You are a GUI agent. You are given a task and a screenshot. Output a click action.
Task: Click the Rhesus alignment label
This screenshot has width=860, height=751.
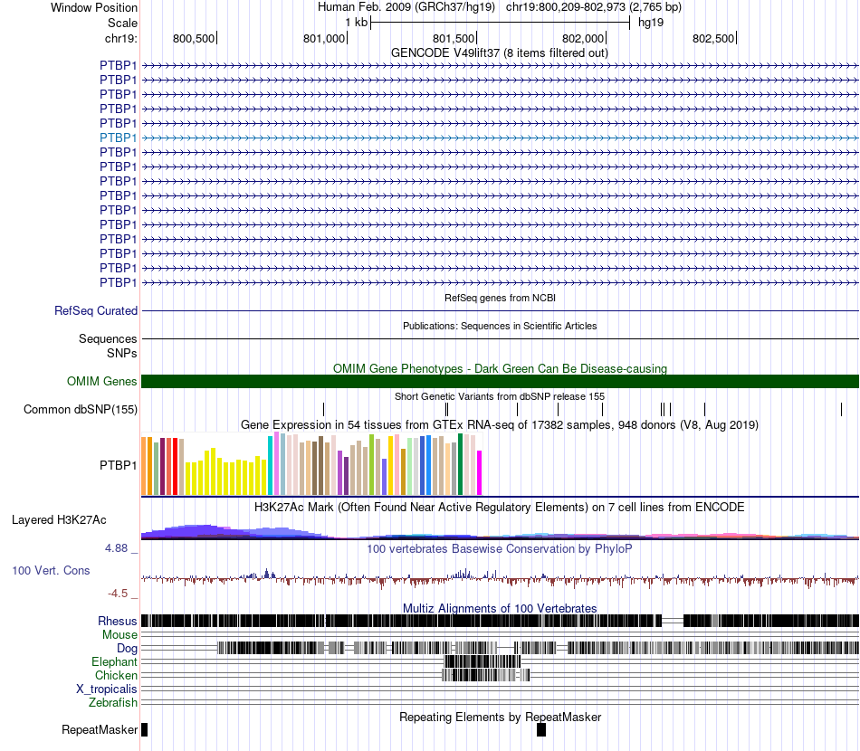(x=118, y=621)
